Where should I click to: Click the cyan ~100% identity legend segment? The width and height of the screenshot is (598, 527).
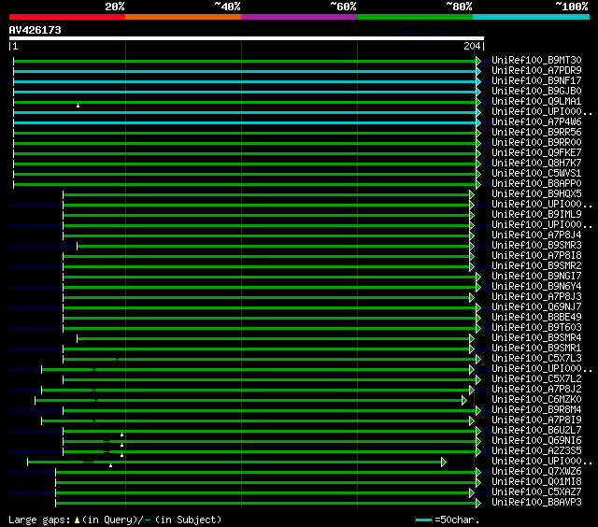click(x=531, y=17)
